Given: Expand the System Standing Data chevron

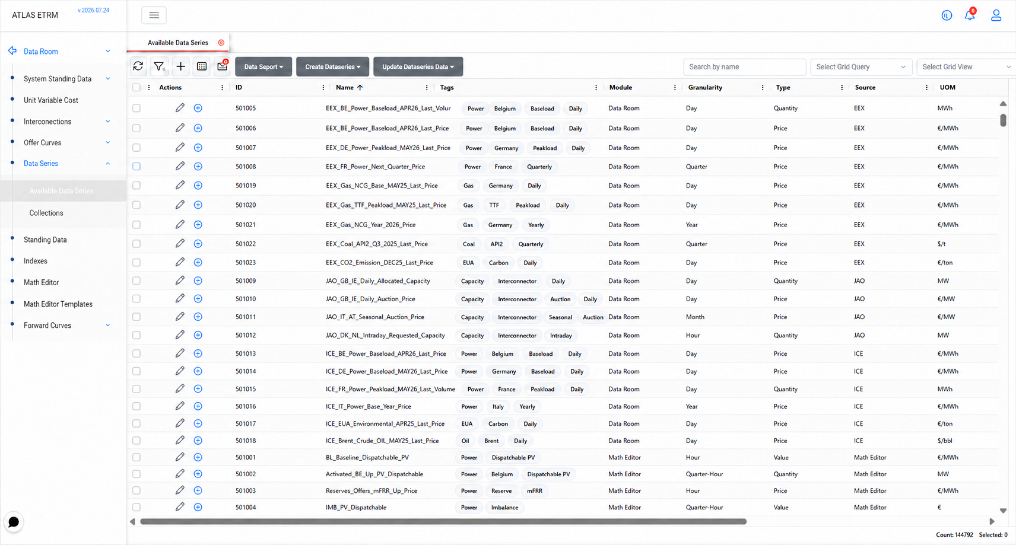Looking at the screenshot, I should (x=108, y=78).
